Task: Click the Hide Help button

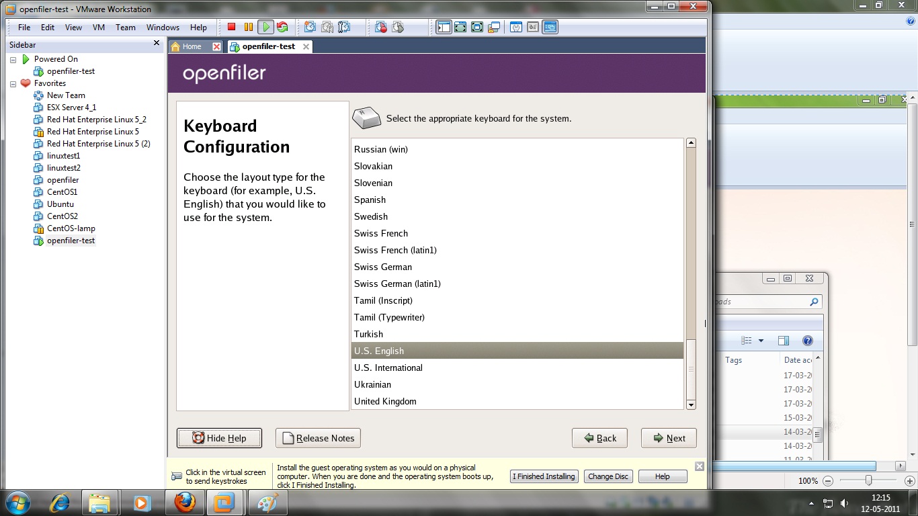Action: (x=219, y=438)
